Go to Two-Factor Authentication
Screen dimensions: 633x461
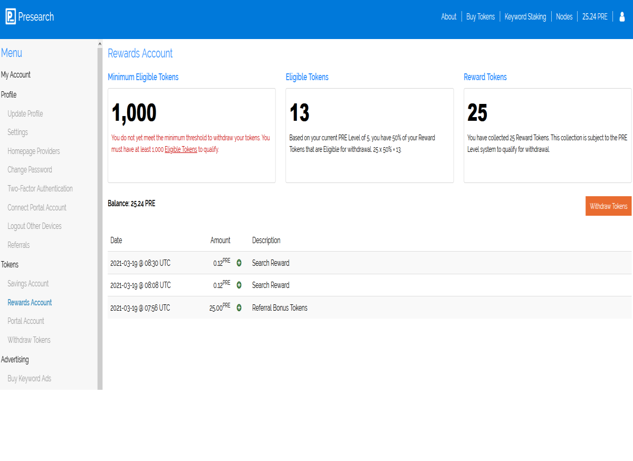coord(40,188)
